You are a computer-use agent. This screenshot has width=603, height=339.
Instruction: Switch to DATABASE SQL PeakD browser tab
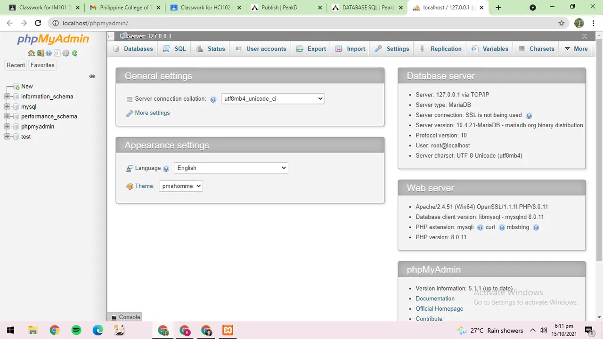point(368,8)
